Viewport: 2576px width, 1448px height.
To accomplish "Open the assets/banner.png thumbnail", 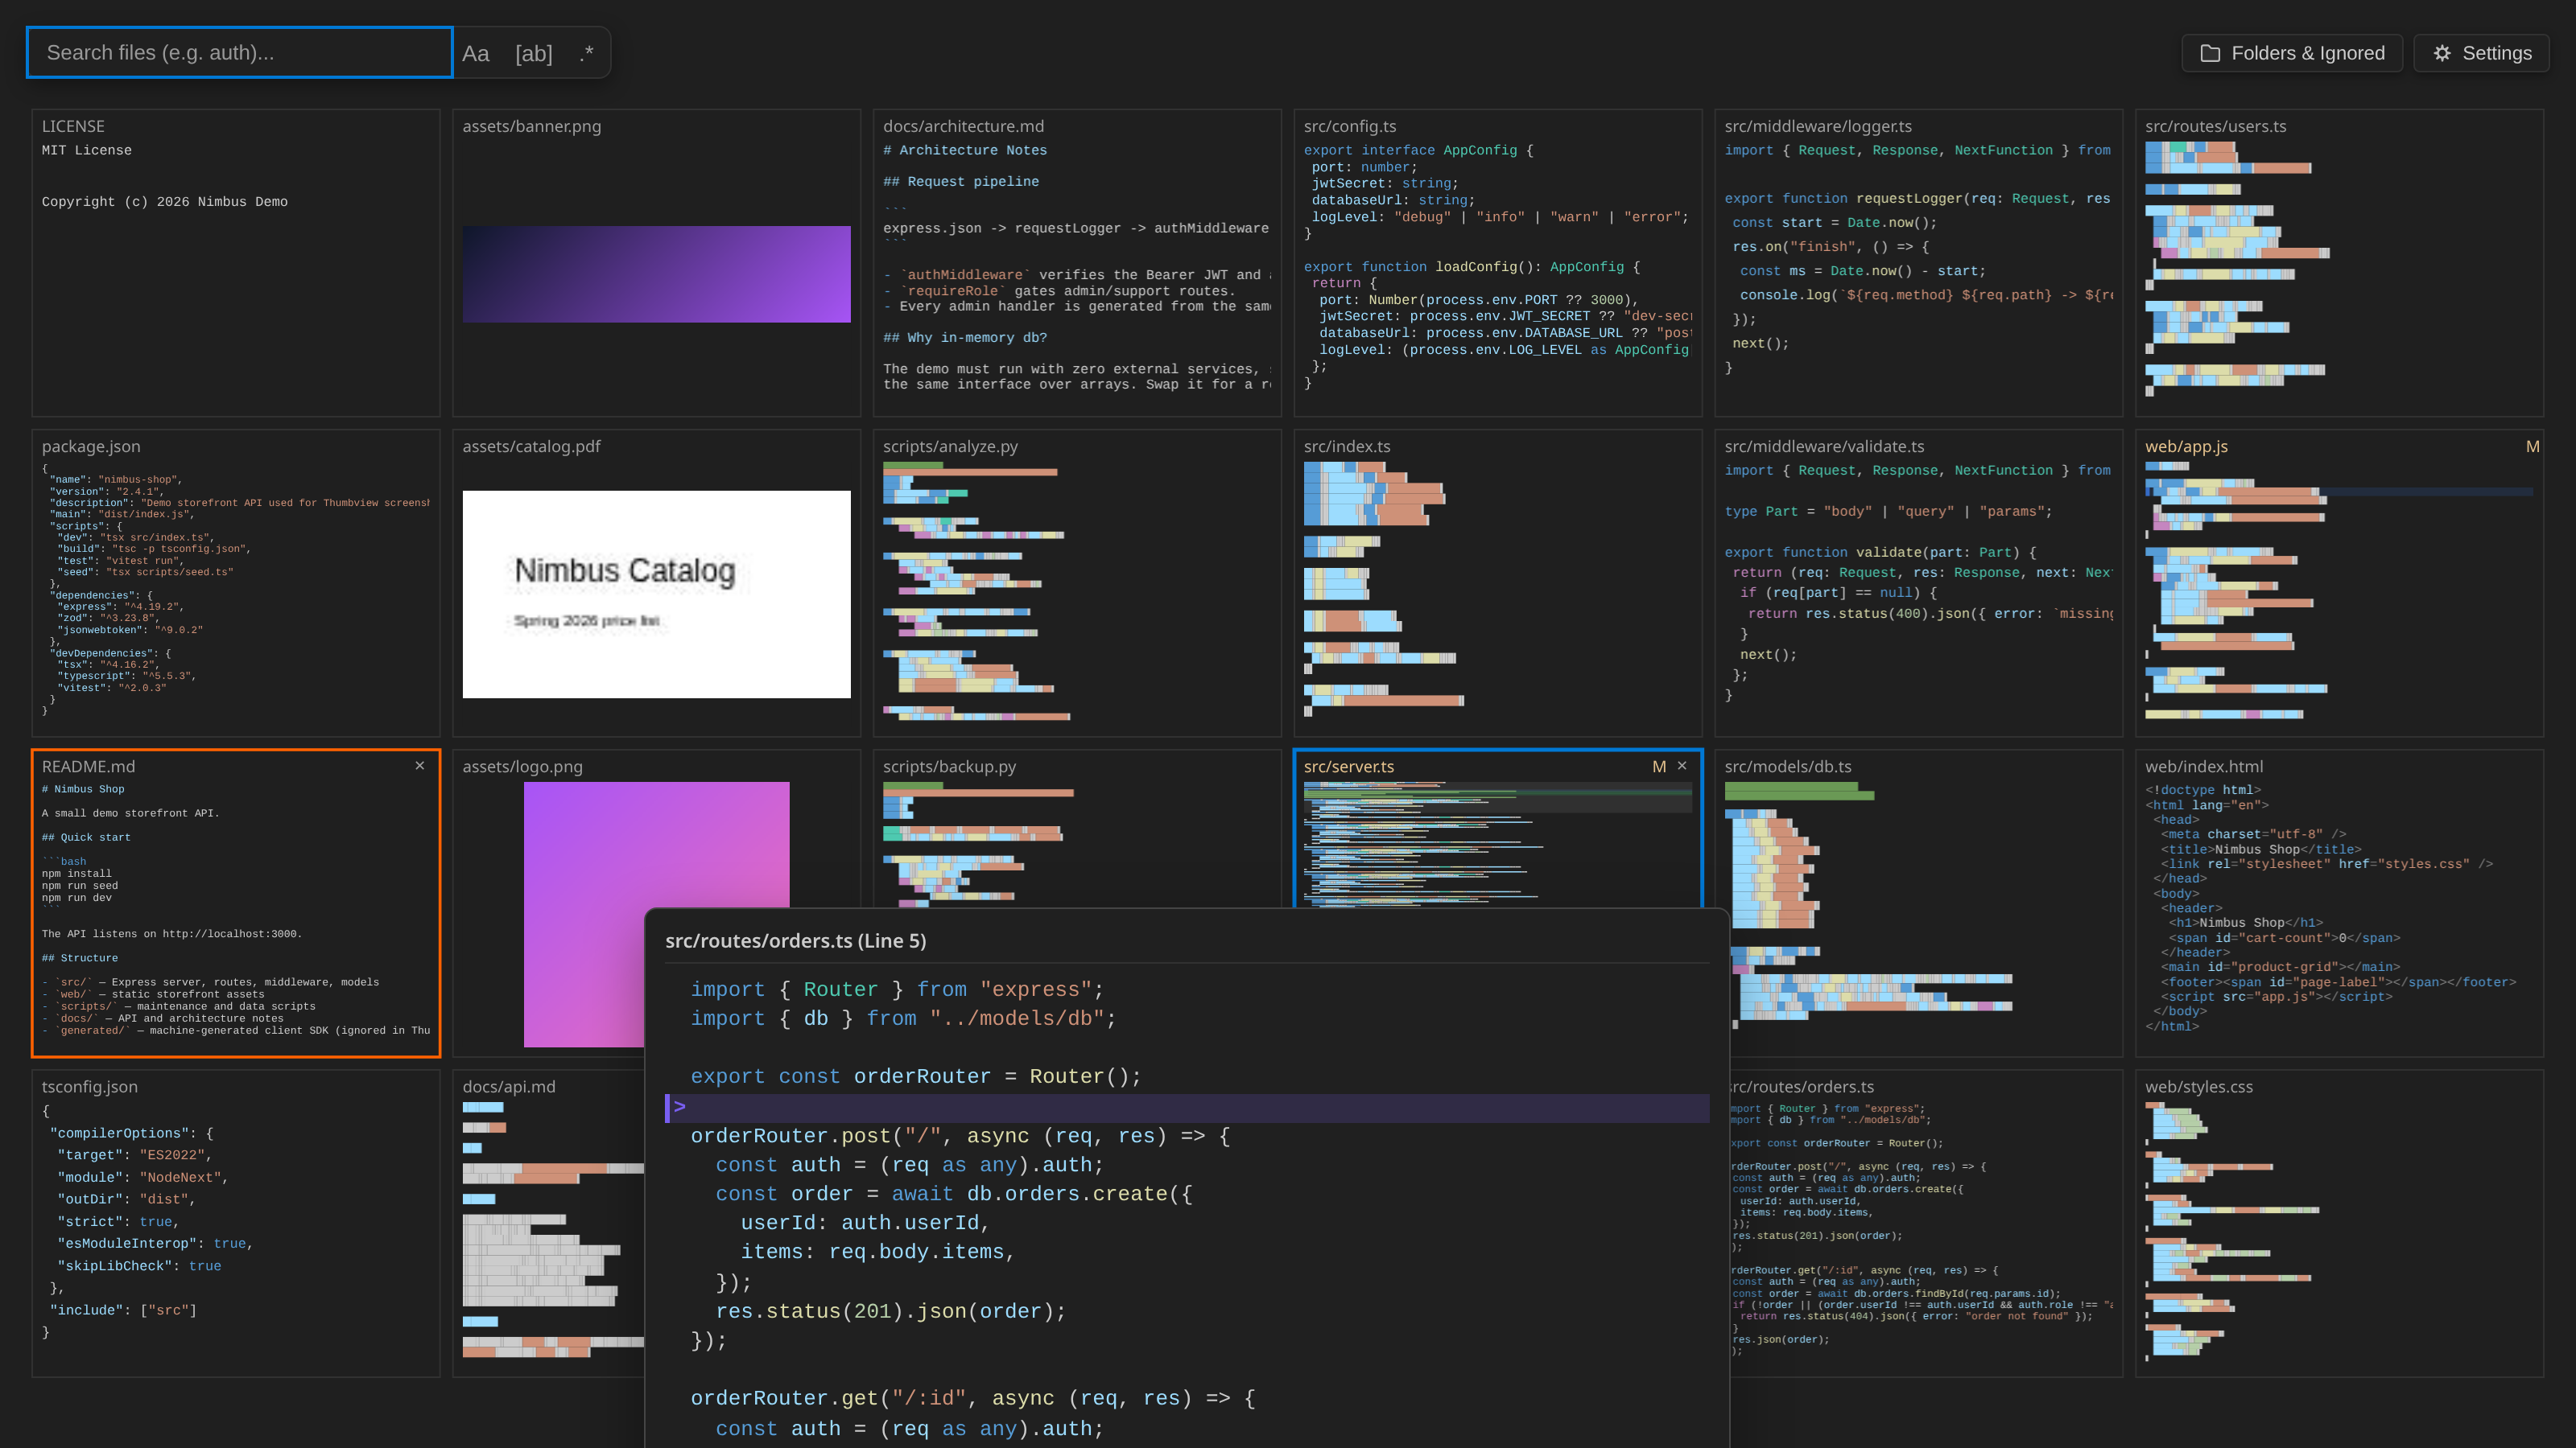I will tap(657, 263).
